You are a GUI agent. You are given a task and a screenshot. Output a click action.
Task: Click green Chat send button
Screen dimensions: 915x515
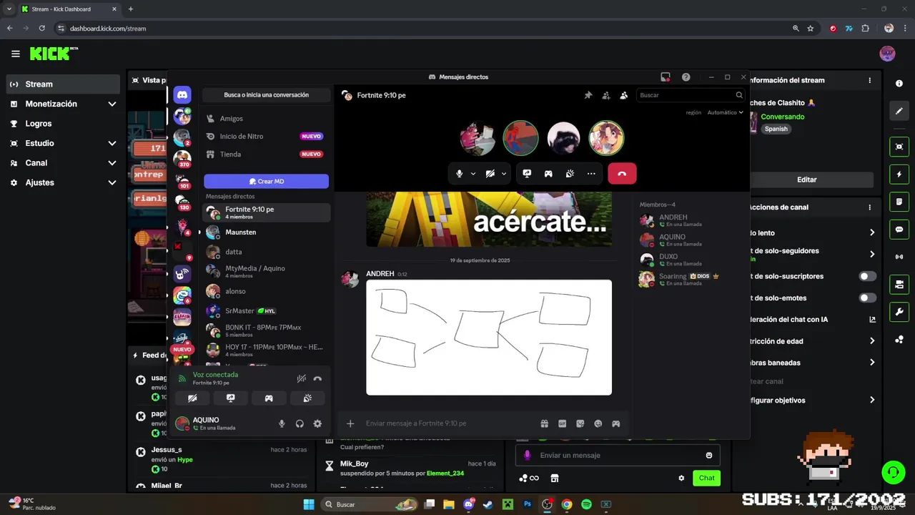(706, 478)
